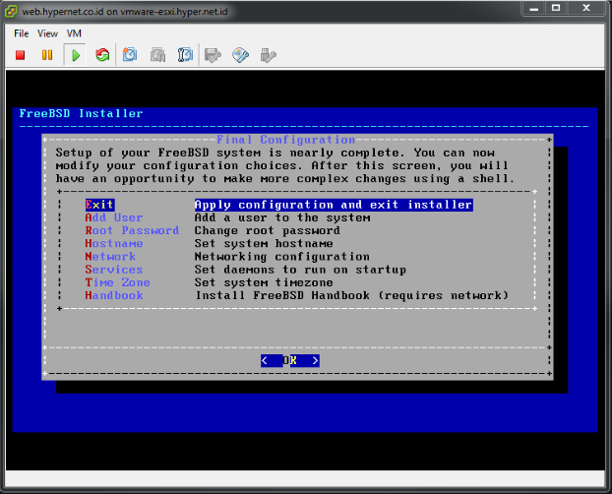Reset the VM using the red-green refresh icon
This screenshot has width=612, height=494.
tap(102, 55)
